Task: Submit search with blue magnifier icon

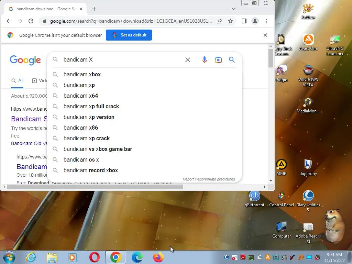Action: click(x=232, y=60)
